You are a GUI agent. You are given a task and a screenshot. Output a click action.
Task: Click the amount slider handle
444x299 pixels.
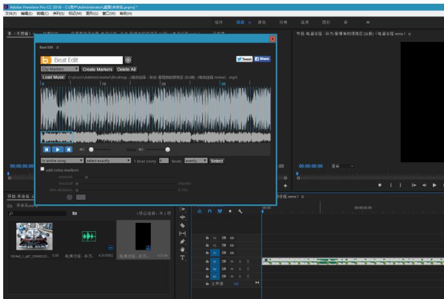pyautogui.click(x=86, y=177)
